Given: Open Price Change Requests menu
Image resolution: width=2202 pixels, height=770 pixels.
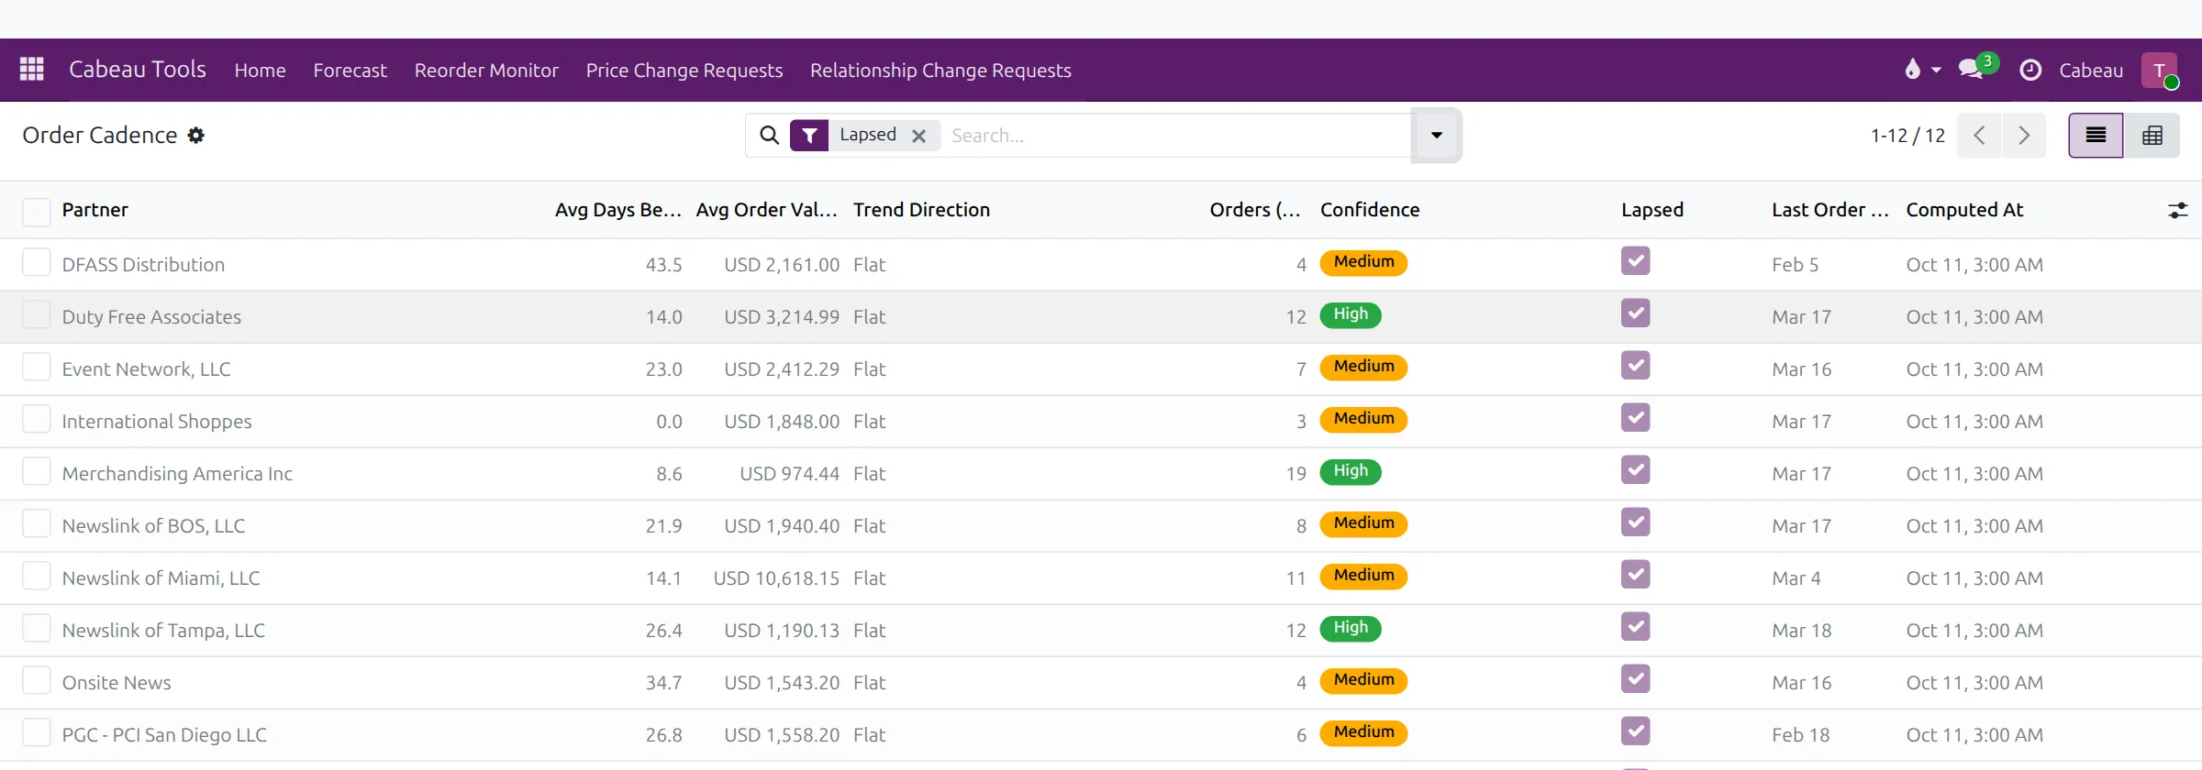Looking at the screenshot, I should click(x=684, y=71).
